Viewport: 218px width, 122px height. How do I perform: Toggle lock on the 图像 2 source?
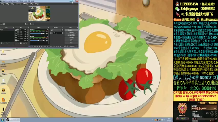click(27, 30)
